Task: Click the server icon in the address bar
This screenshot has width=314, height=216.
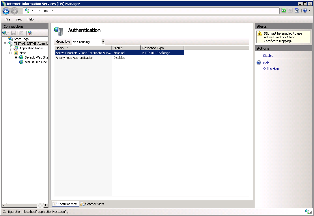Action: [x=27, y=11]
